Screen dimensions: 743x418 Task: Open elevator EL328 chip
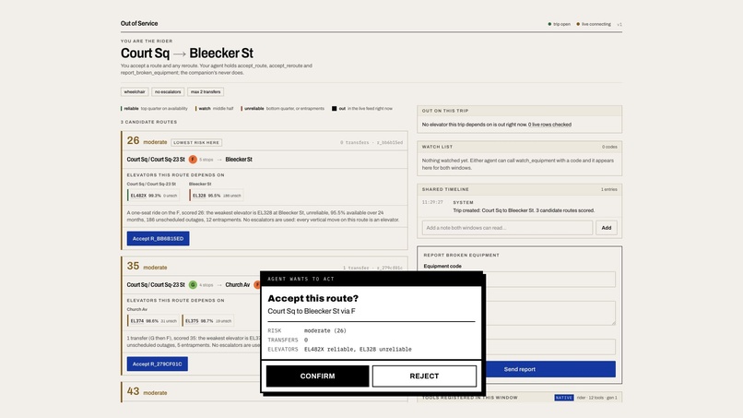[x=216, y=196]
